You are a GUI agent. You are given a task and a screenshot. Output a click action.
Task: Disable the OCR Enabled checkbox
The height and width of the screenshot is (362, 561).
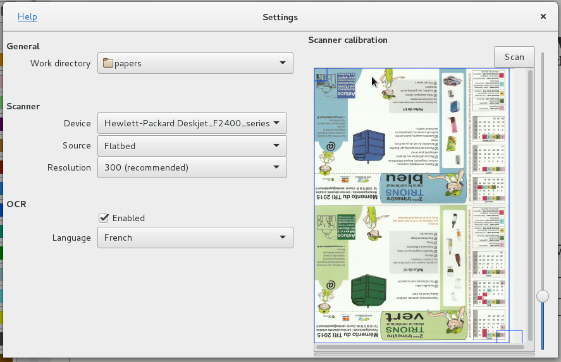click(x=104, y=218)
